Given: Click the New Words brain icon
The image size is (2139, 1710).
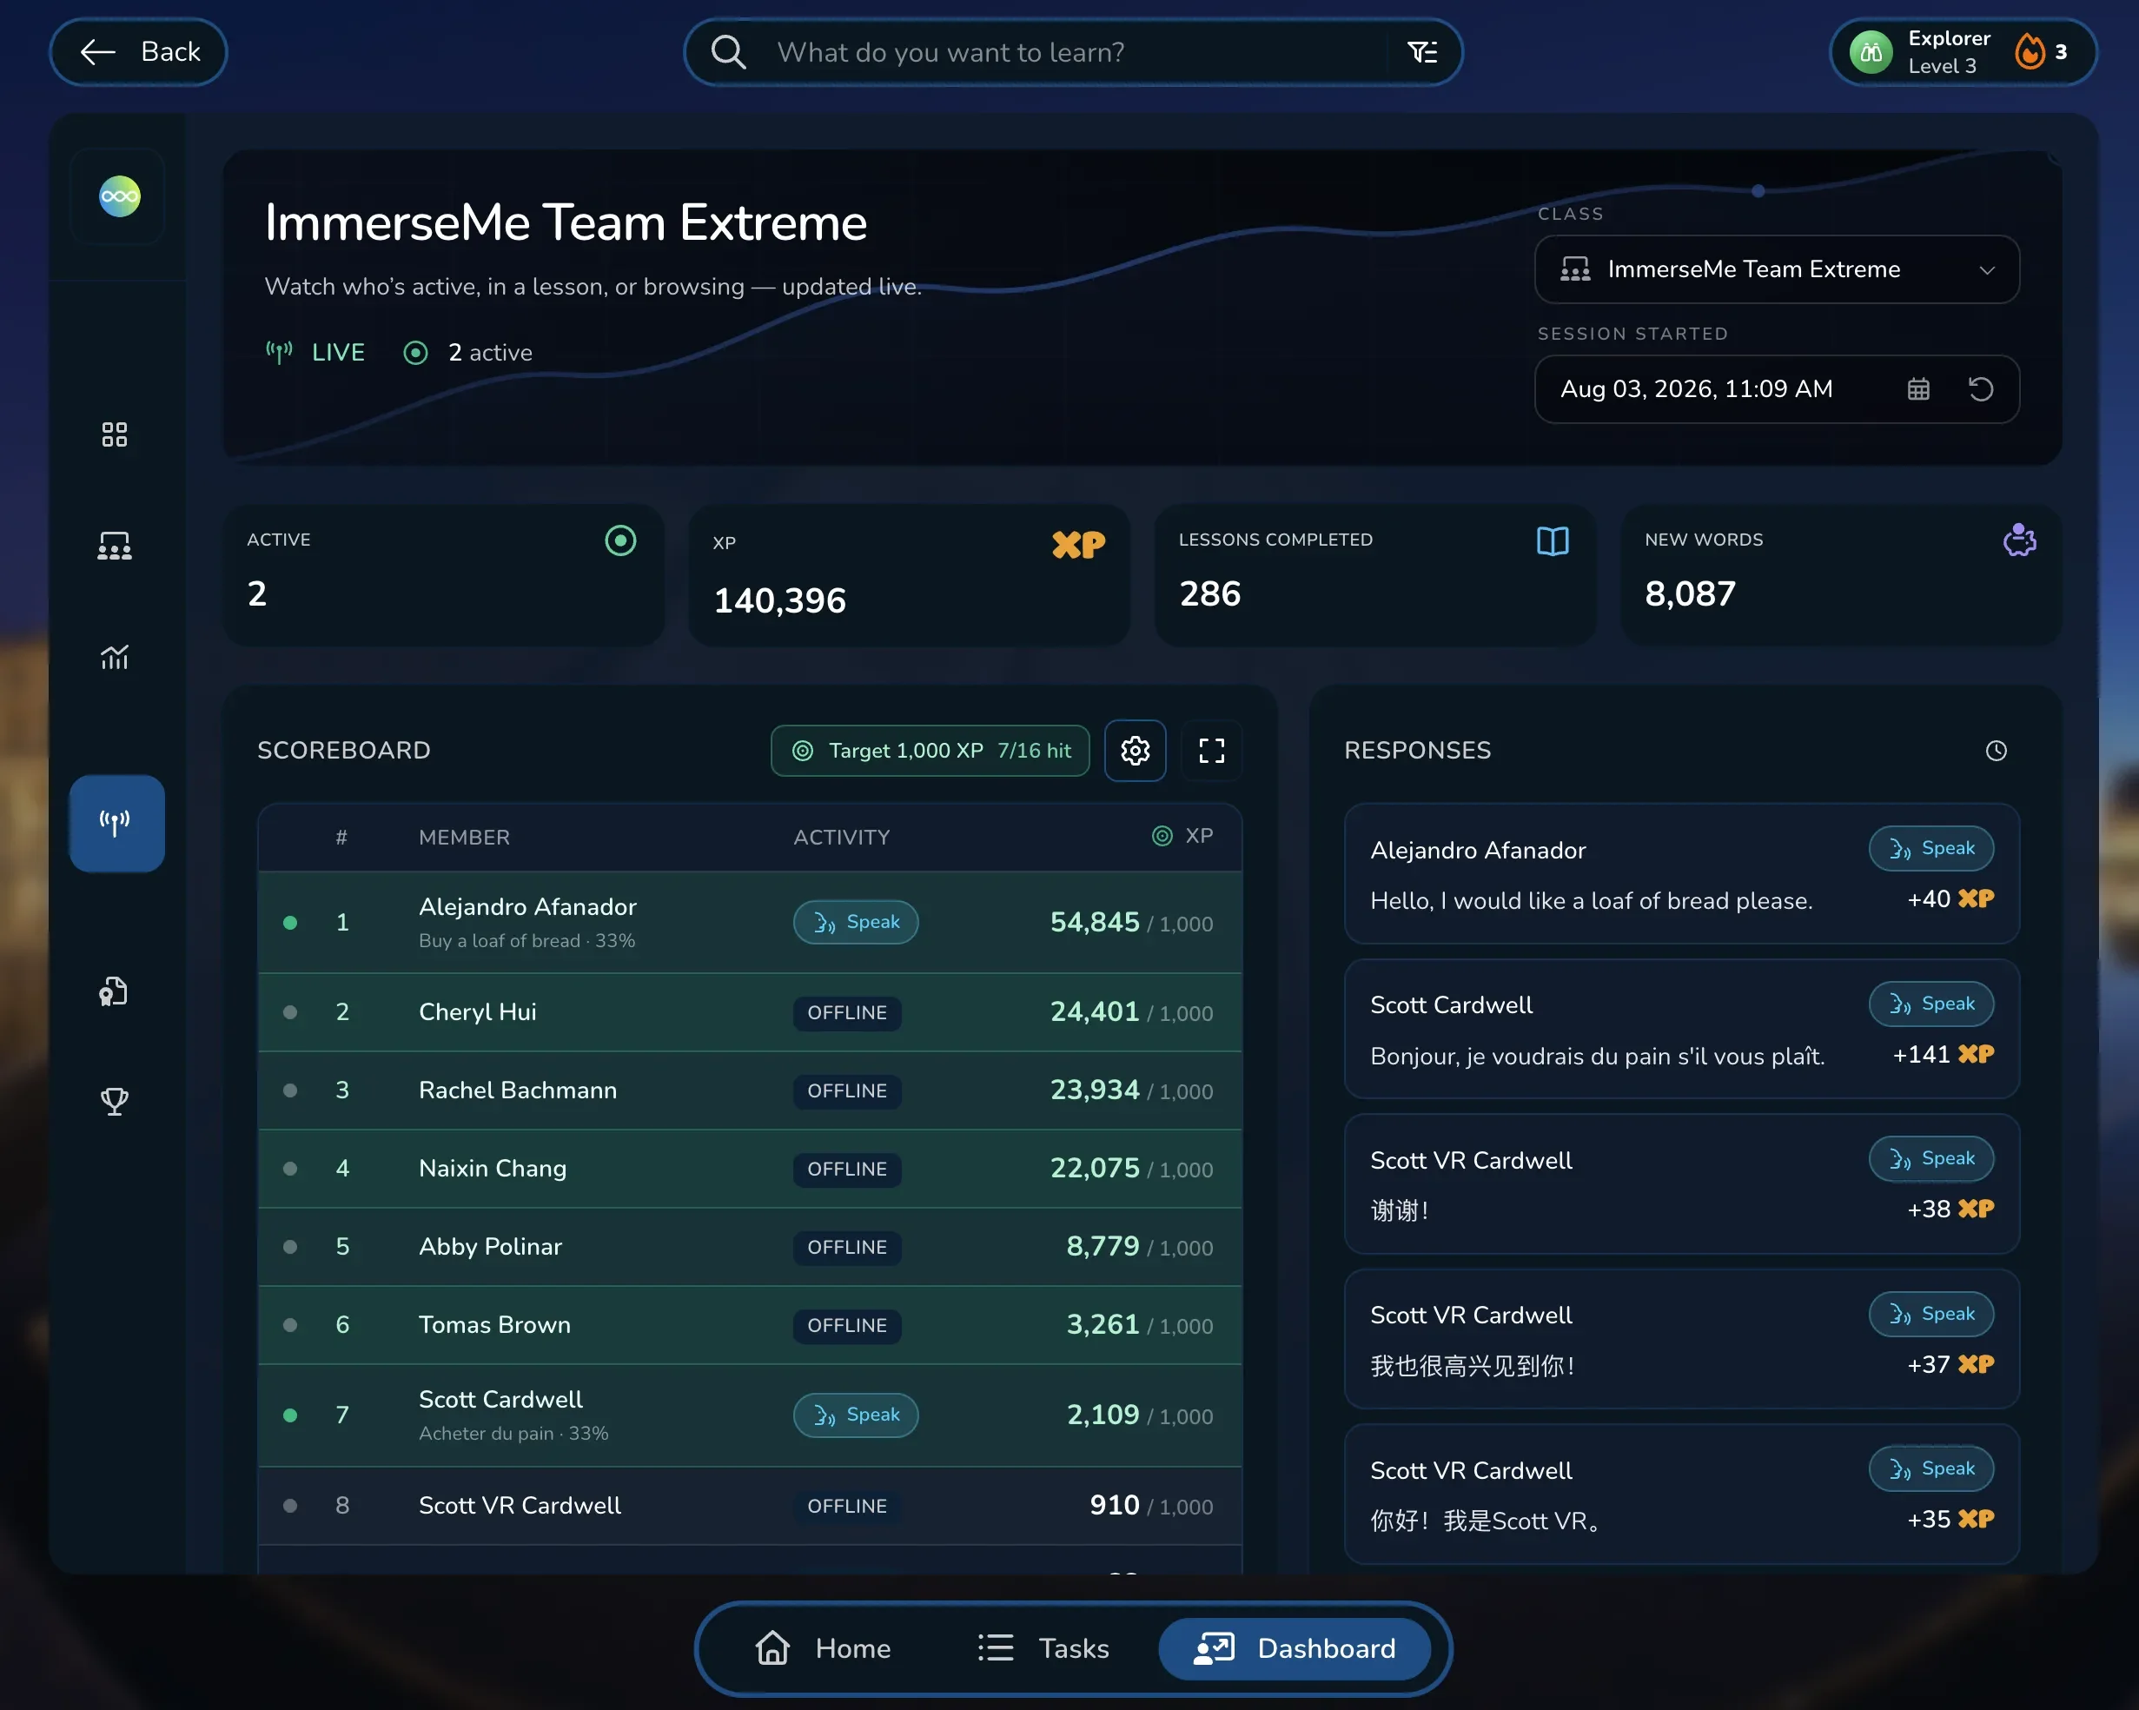Looking at the screenshot, I should pos(2019,540).
